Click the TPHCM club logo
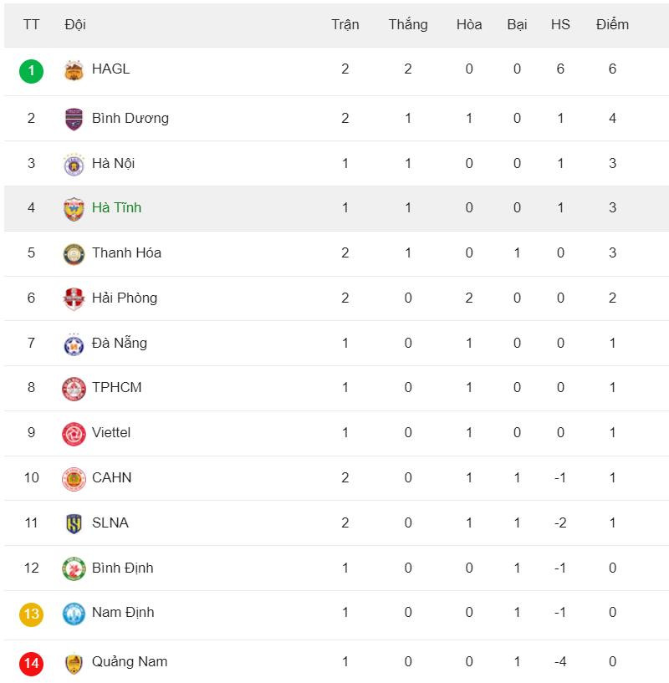Screen dimensions: 669x683 pyautogui.click(x=74, y=388)
